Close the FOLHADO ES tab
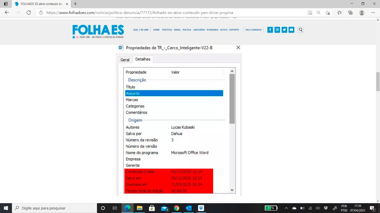Screen dimensions: 380x213 [x=67, y=4]
